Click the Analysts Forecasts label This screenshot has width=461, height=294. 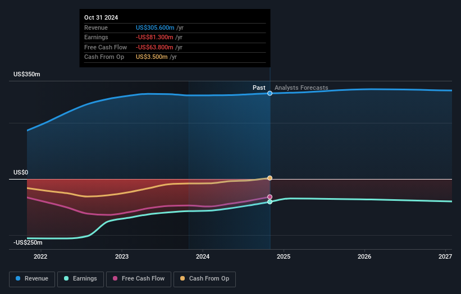point(302,88)
